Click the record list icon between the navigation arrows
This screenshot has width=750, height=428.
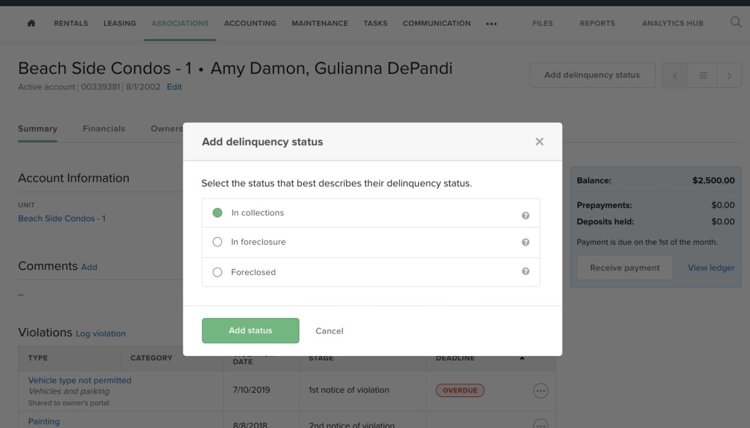pyautogui.click(x=702, y=75)
